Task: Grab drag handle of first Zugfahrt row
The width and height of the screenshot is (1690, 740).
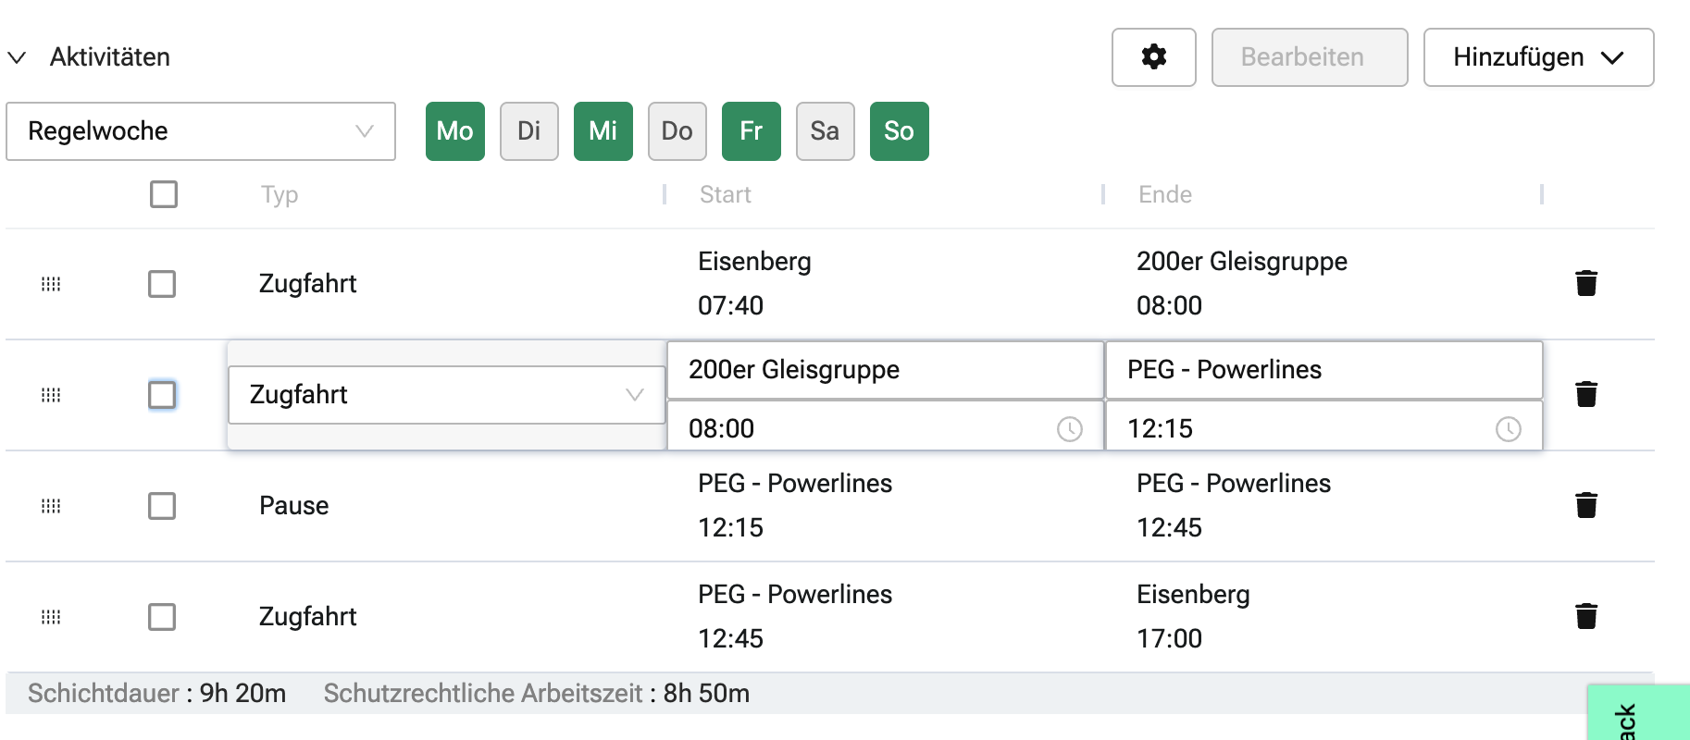Action: pyautogui.click(x=51, y=284)
